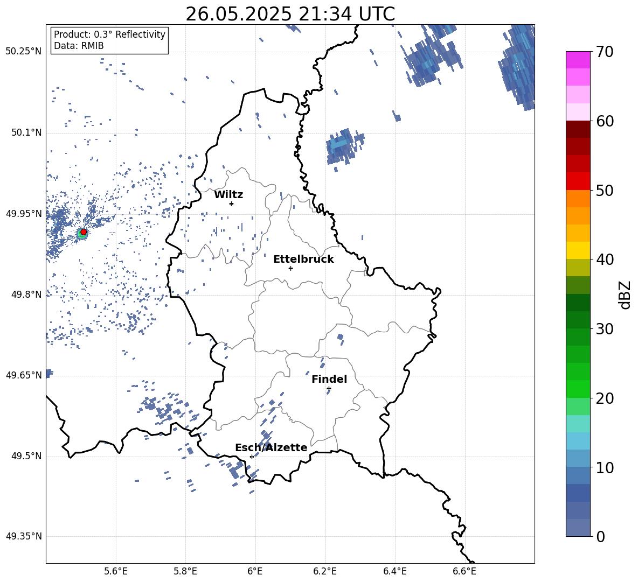The width and height of the screenshot is (638, 582).
Task: Click the 6.4°E longitude label
Action: 394,571
